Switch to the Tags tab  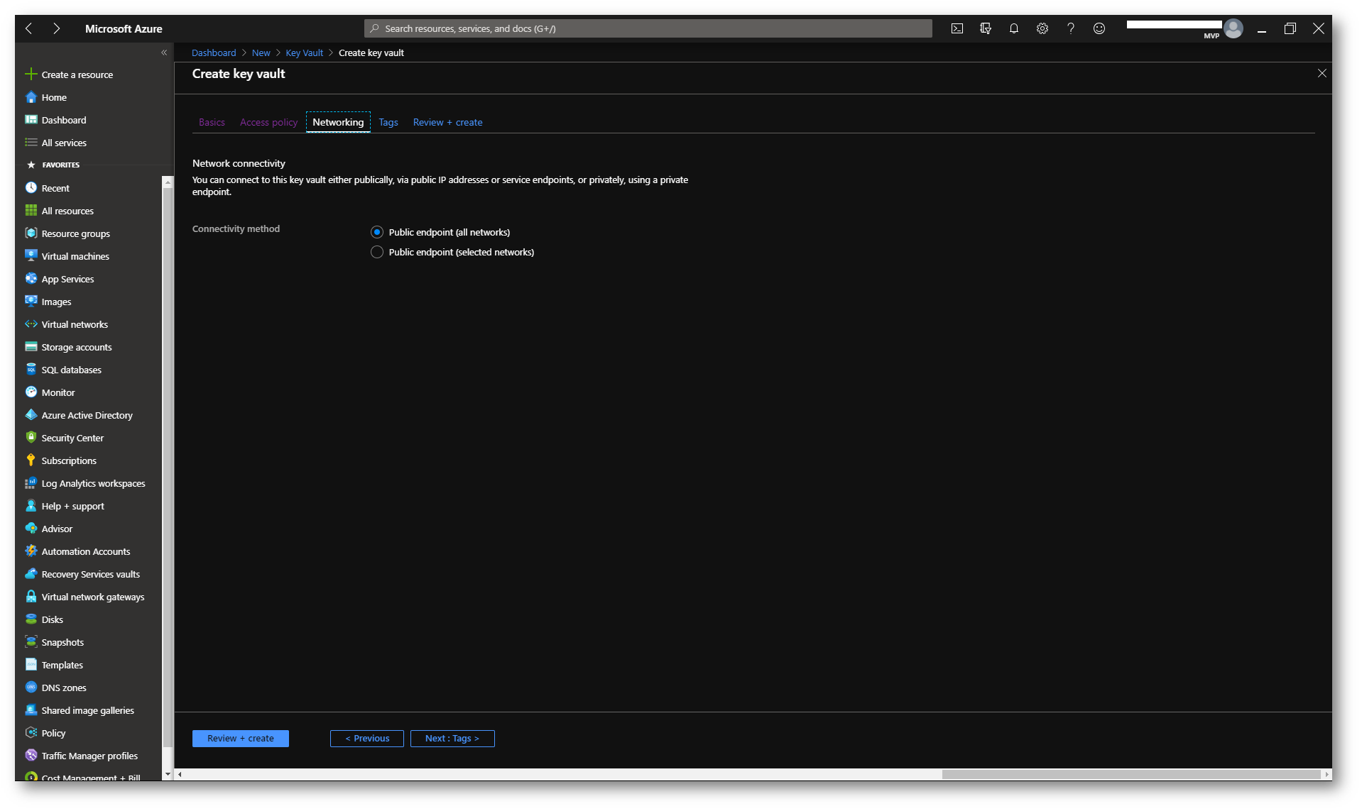click(388, 122)
